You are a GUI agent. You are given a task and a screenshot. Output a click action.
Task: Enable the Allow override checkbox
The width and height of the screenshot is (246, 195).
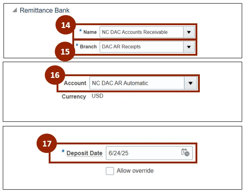point(110,171)
